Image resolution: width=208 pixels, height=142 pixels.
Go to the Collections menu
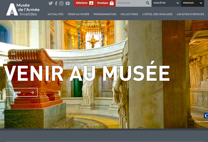[x=129, y=14]
